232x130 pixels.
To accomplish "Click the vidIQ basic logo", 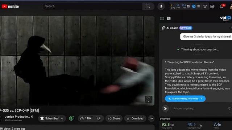I will point(226,18).
